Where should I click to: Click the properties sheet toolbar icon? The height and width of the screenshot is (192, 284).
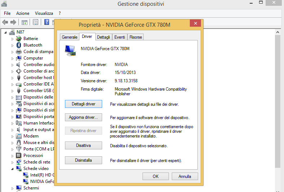coord(35,22)
